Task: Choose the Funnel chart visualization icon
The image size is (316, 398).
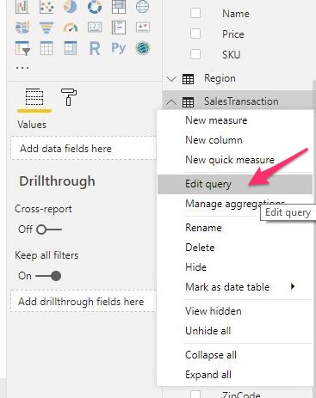Action: click(x=46, y=28)
